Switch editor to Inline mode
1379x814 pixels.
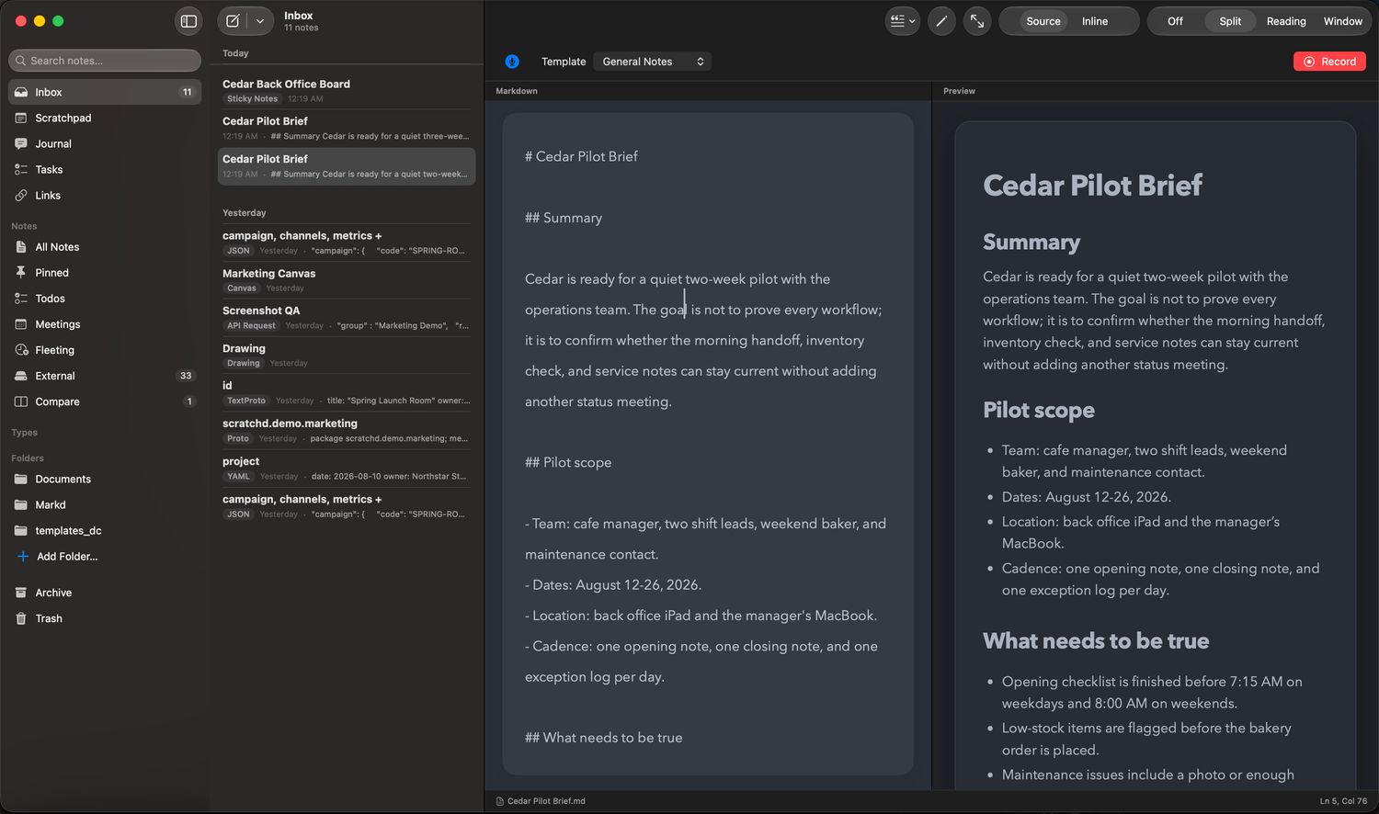pyautogui.click(x=1094, y=21)
